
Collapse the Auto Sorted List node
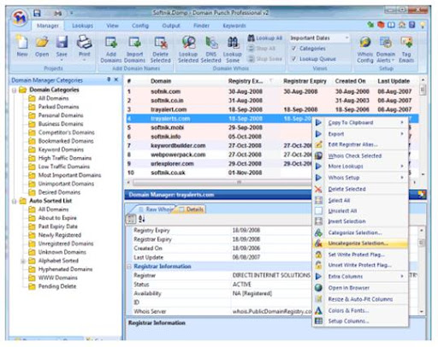(x=15, y=202)
